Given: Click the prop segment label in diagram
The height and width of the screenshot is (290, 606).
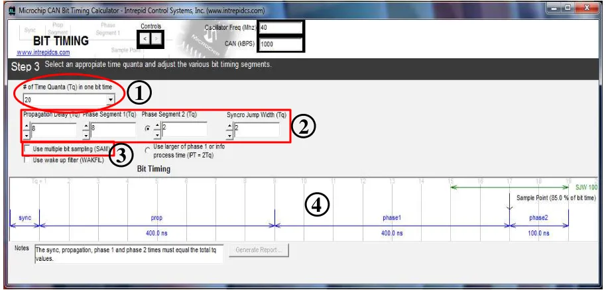Looking at the screenshot, I should coord(156,218).
